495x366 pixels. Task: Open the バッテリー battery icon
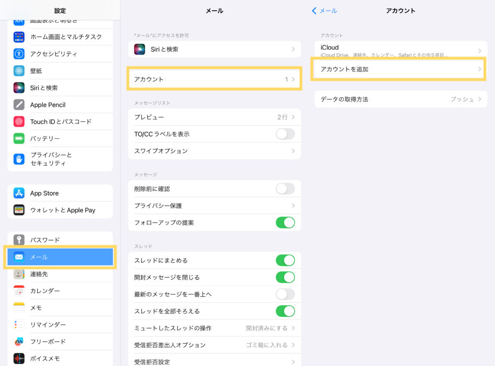point(19,138)
